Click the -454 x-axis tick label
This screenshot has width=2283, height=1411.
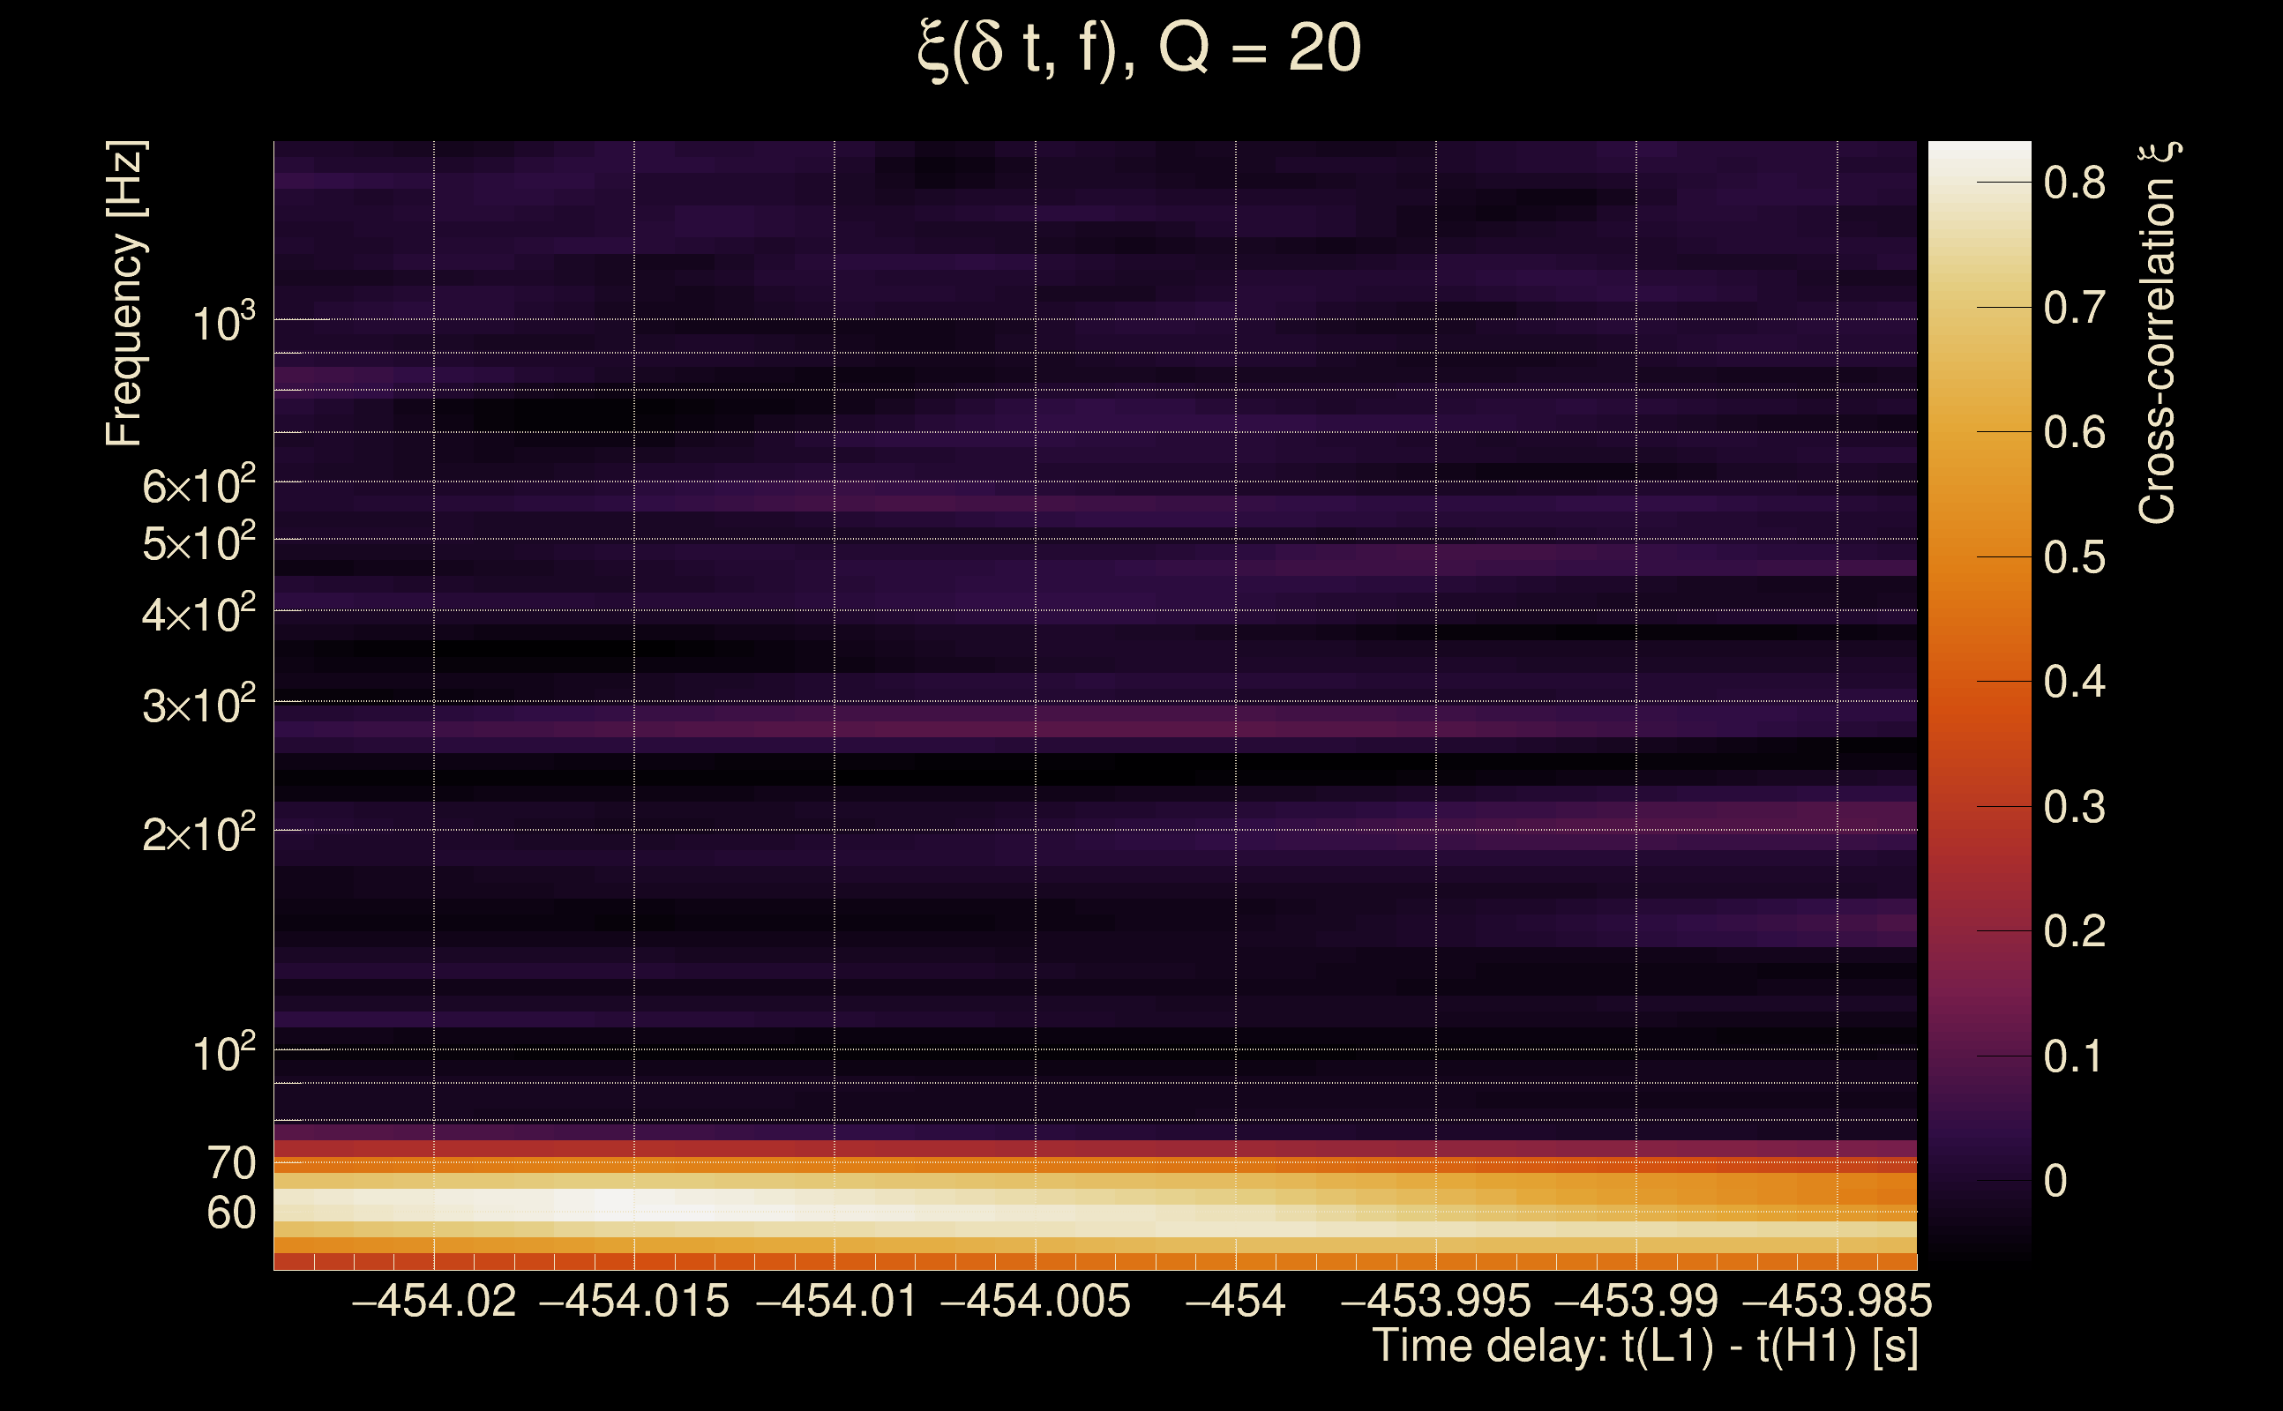[x=1235, y=1302]
